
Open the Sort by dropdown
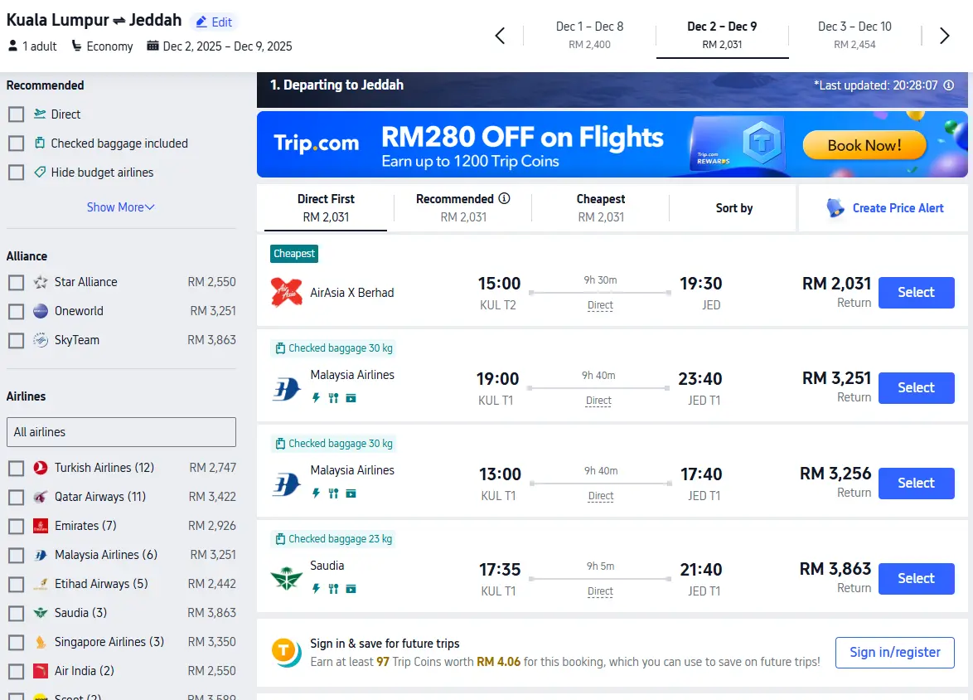(734, 208)
